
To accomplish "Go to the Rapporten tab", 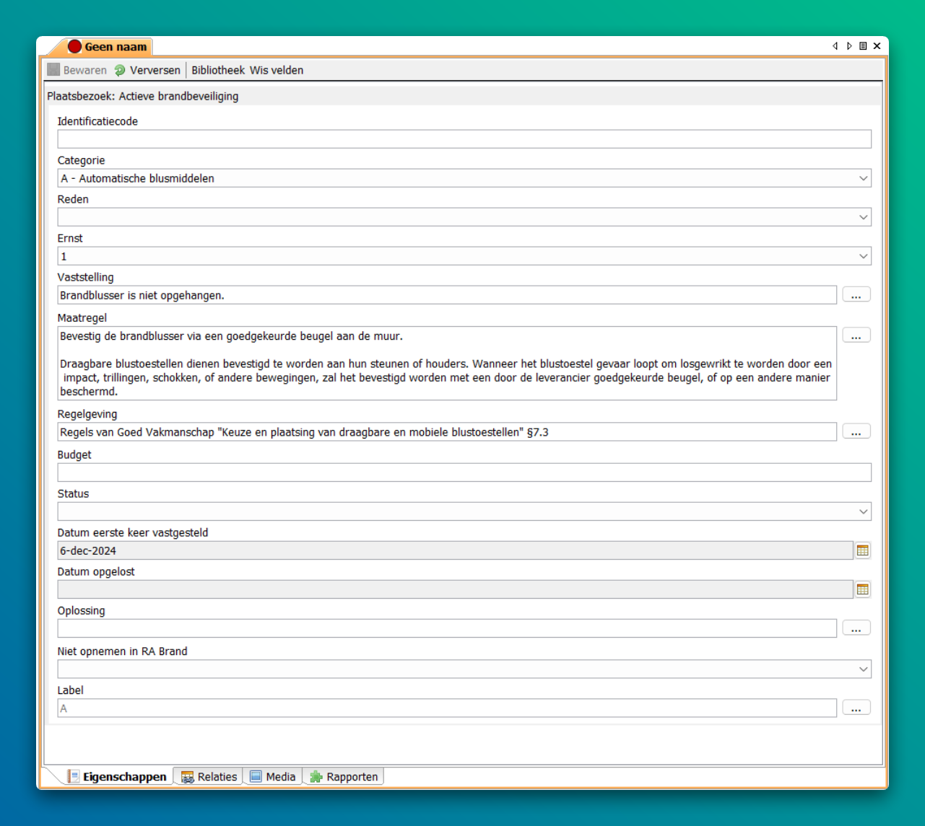I will (x=344, y=777).
